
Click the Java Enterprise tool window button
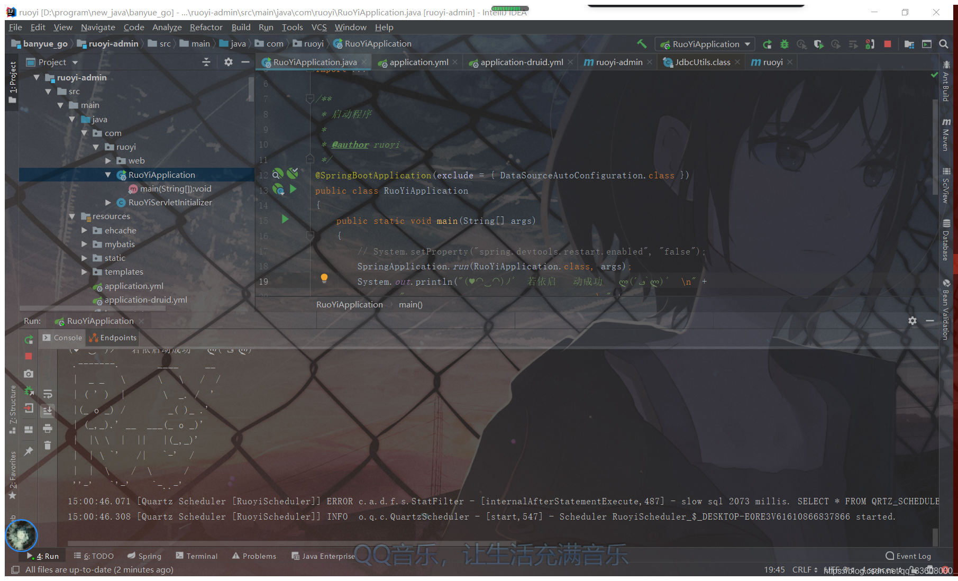point(323,556)
